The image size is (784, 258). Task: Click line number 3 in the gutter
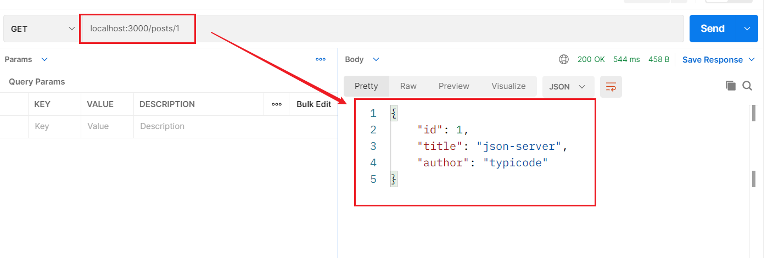(373, 147)
